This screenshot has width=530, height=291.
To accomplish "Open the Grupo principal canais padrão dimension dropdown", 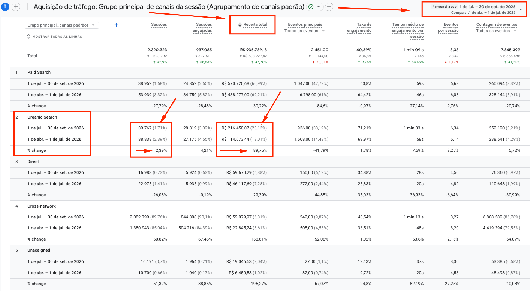I will [62, 25].
